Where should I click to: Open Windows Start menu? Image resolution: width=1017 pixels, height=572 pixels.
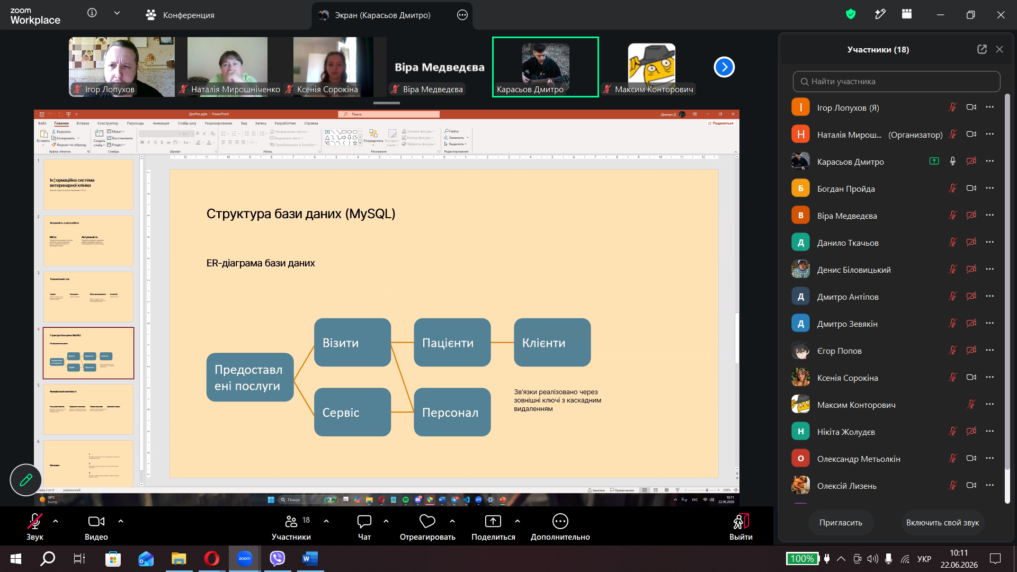16,558
